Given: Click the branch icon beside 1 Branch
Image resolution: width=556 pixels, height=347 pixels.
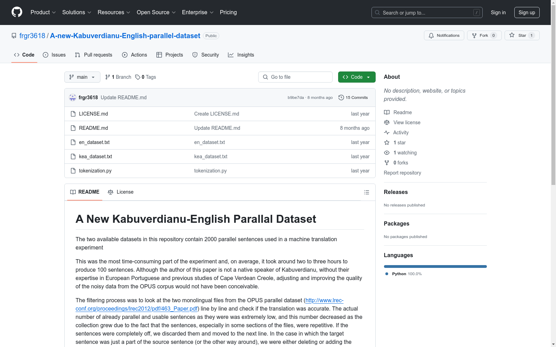Looking at the screenshot, I should click(108, 77).
